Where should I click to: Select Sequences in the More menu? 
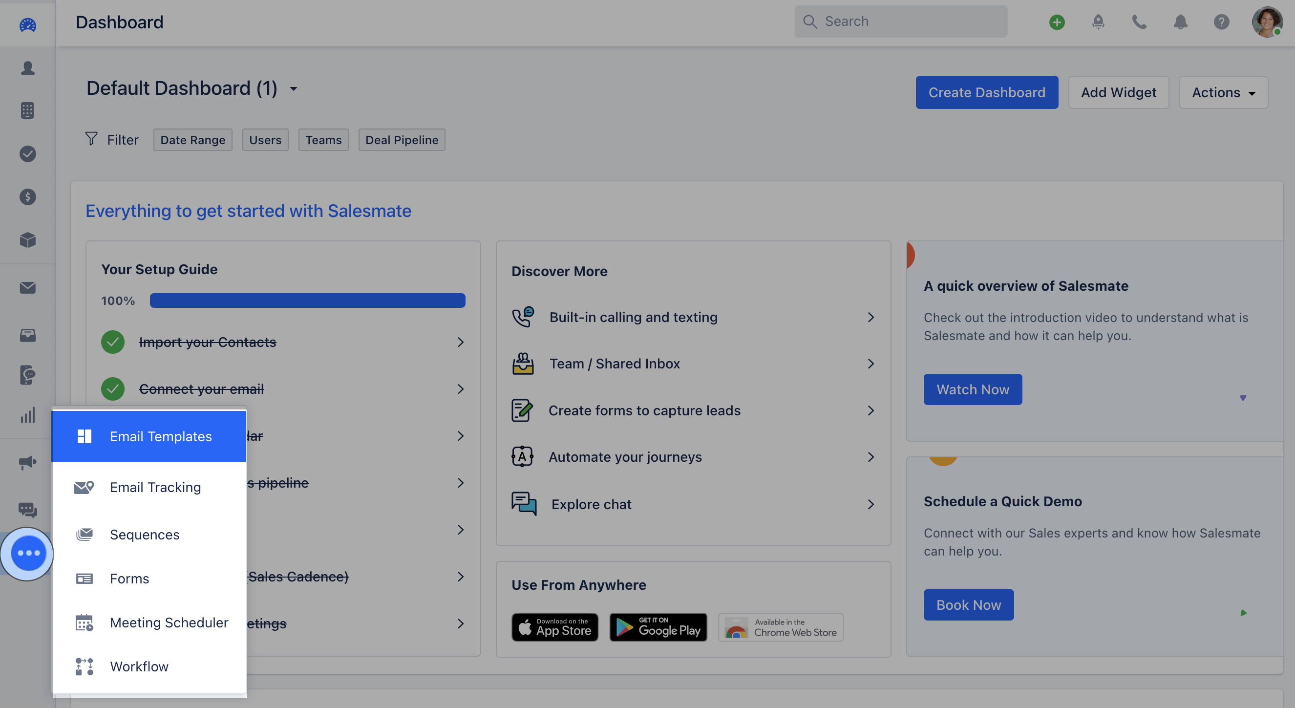click(149, 534)
